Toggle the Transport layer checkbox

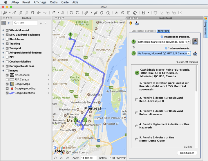click(x=7, y=48)
